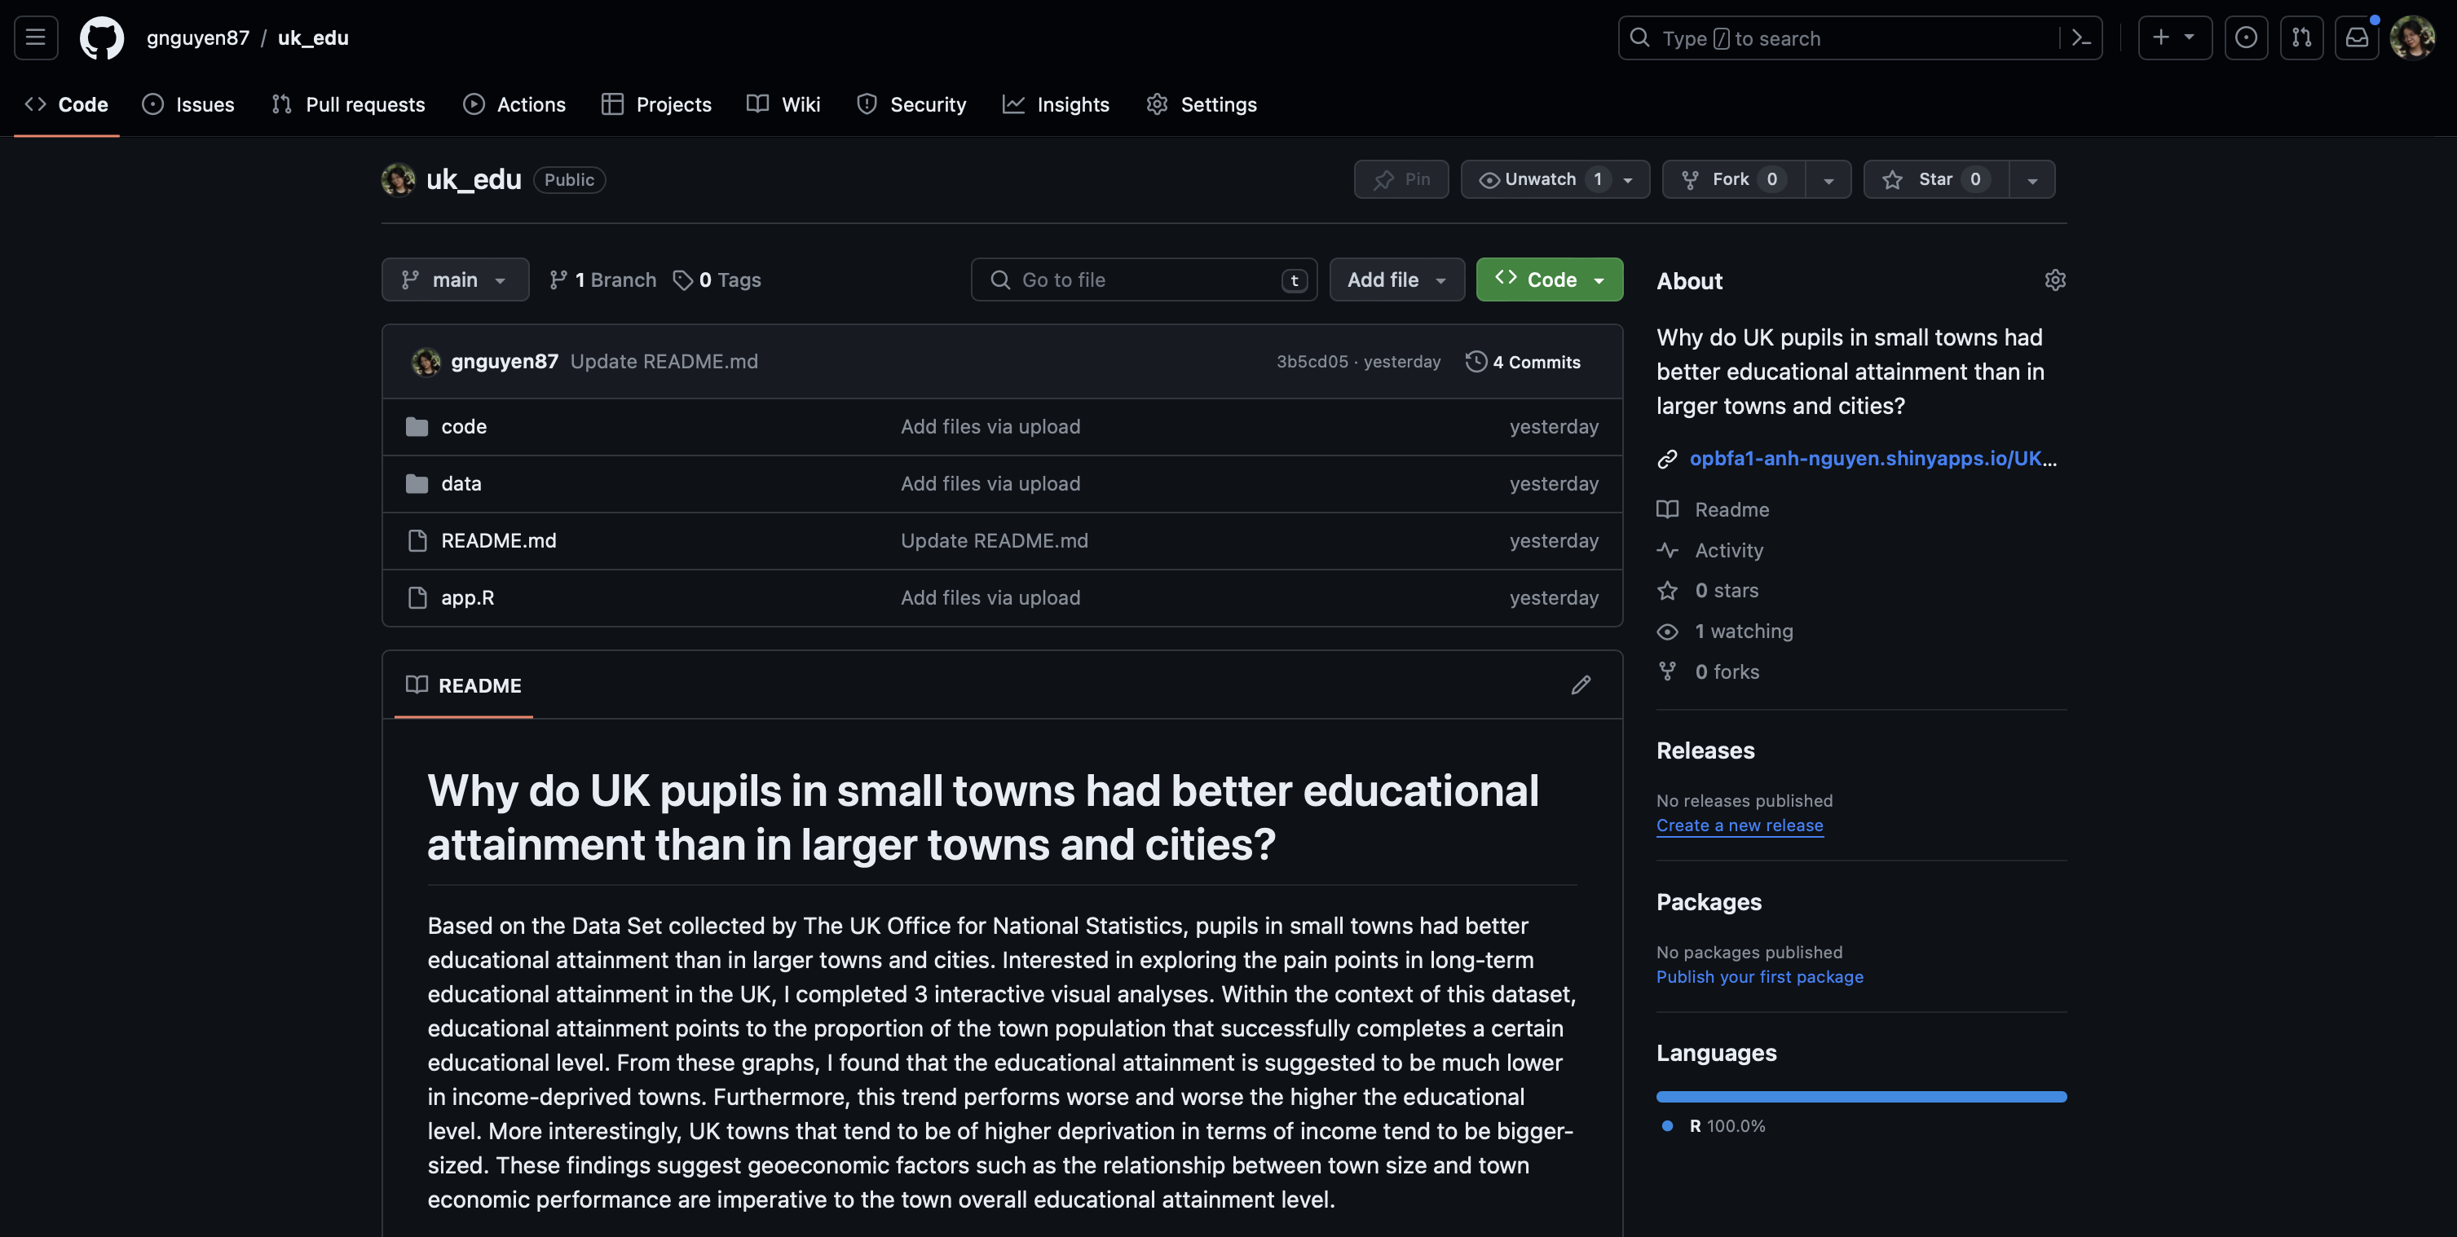Click the GitHub Octocat logo
The height and width of the screenshot is (1237, 2457).
pos(101,38)
